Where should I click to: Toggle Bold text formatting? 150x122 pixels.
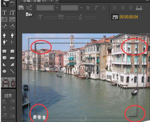point(88,8)
